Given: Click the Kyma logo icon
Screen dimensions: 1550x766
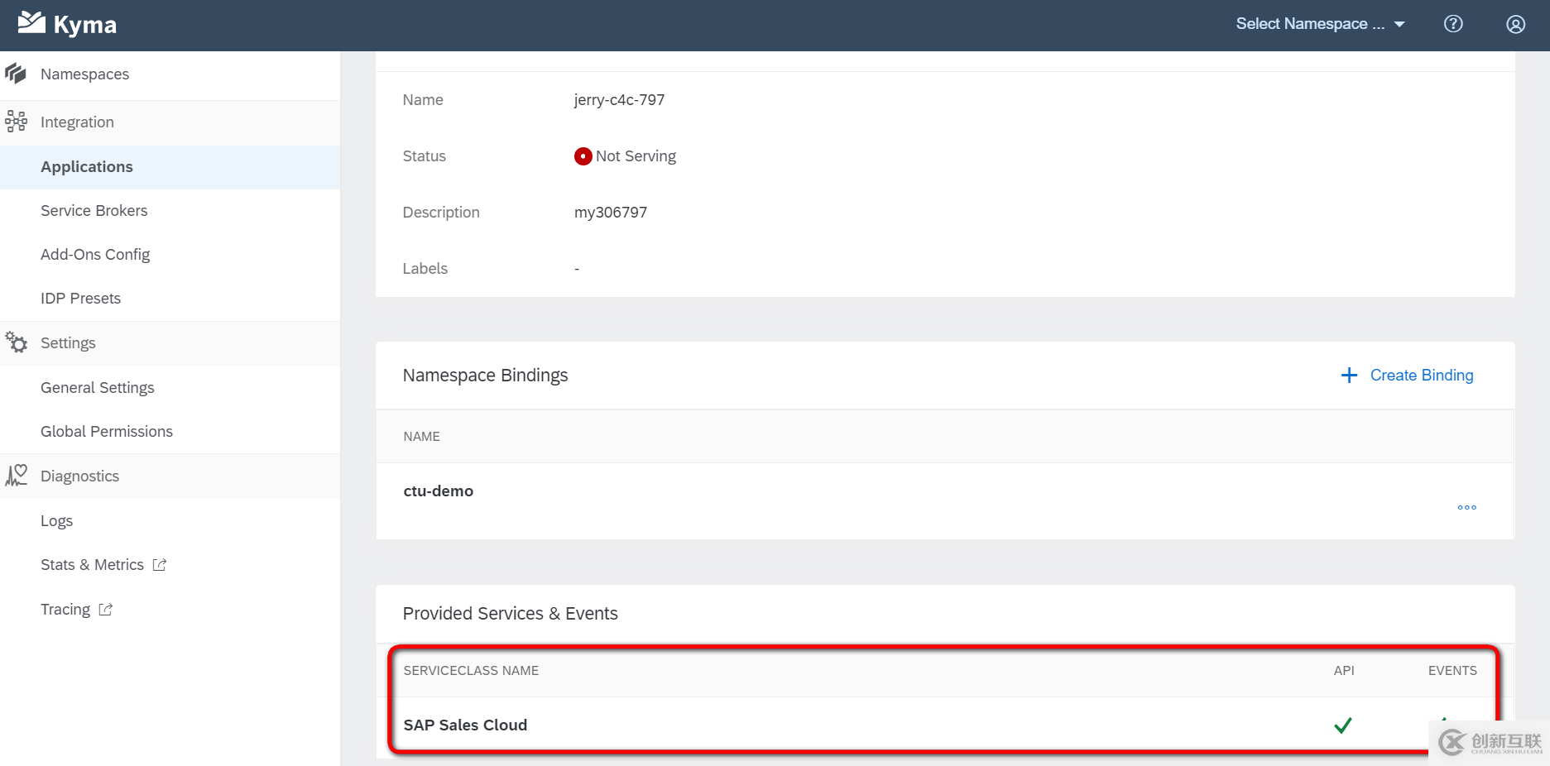Looking at the screenshot, I should click(x=31, y=22).
